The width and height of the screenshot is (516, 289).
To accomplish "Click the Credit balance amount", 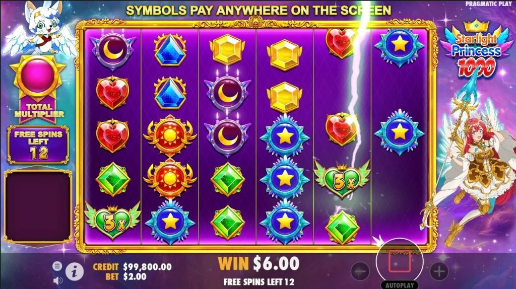I will click(x=148, y=267).
